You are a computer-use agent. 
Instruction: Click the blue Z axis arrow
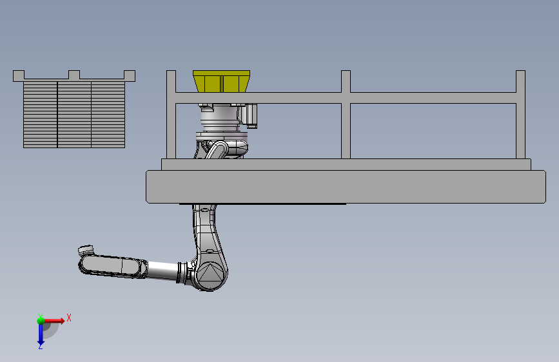point(41,335)
